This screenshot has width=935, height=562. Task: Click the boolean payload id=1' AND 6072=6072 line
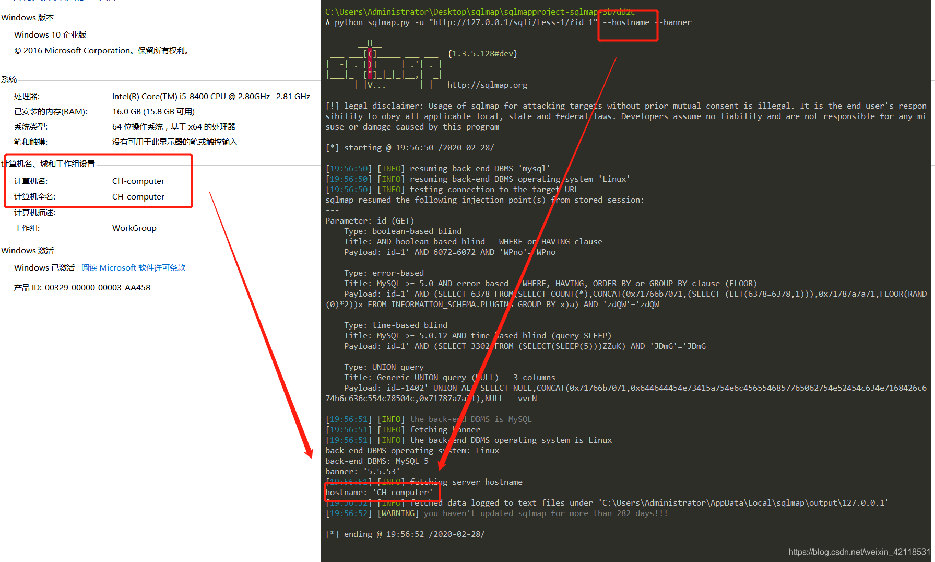pyautogui.click(x=449, y=252)
